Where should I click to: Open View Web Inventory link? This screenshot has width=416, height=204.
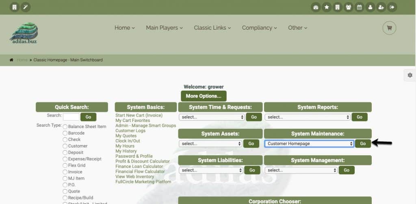135,177
